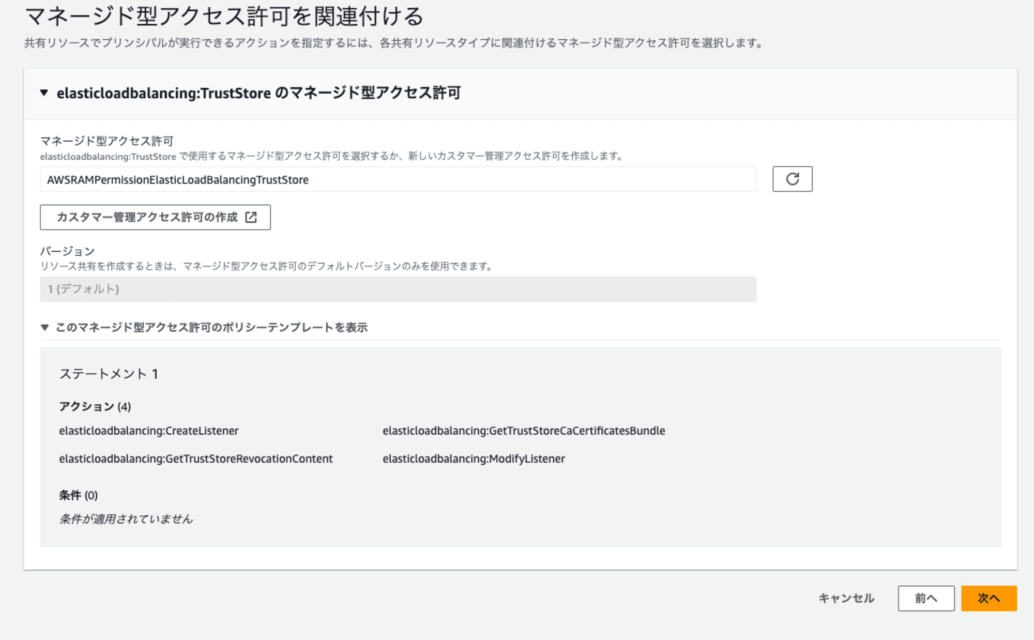This screenshot has height=640, width=1034.
Task: Click the このマネージド型アクセス許可のポリシーテンプレートを表示 label
Action: point(211,327)
